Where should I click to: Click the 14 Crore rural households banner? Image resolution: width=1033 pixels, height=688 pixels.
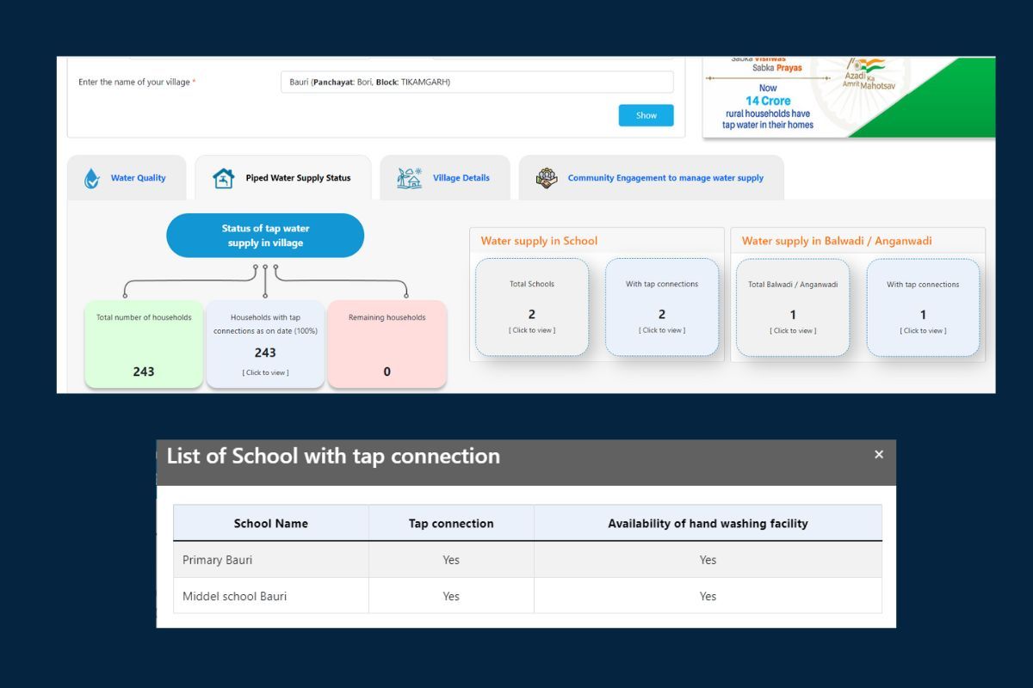click(767, 107)
